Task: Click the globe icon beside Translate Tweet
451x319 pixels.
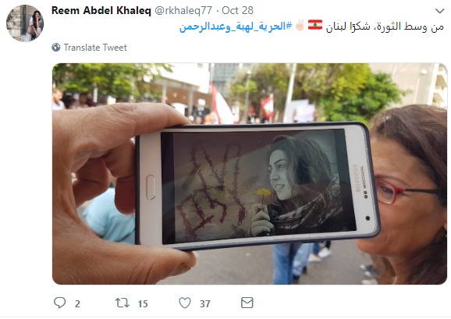Action: tap(56, 47)
